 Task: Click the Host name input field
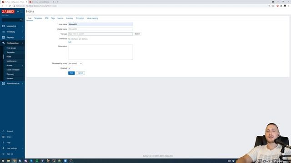click(x=100, y=24)
